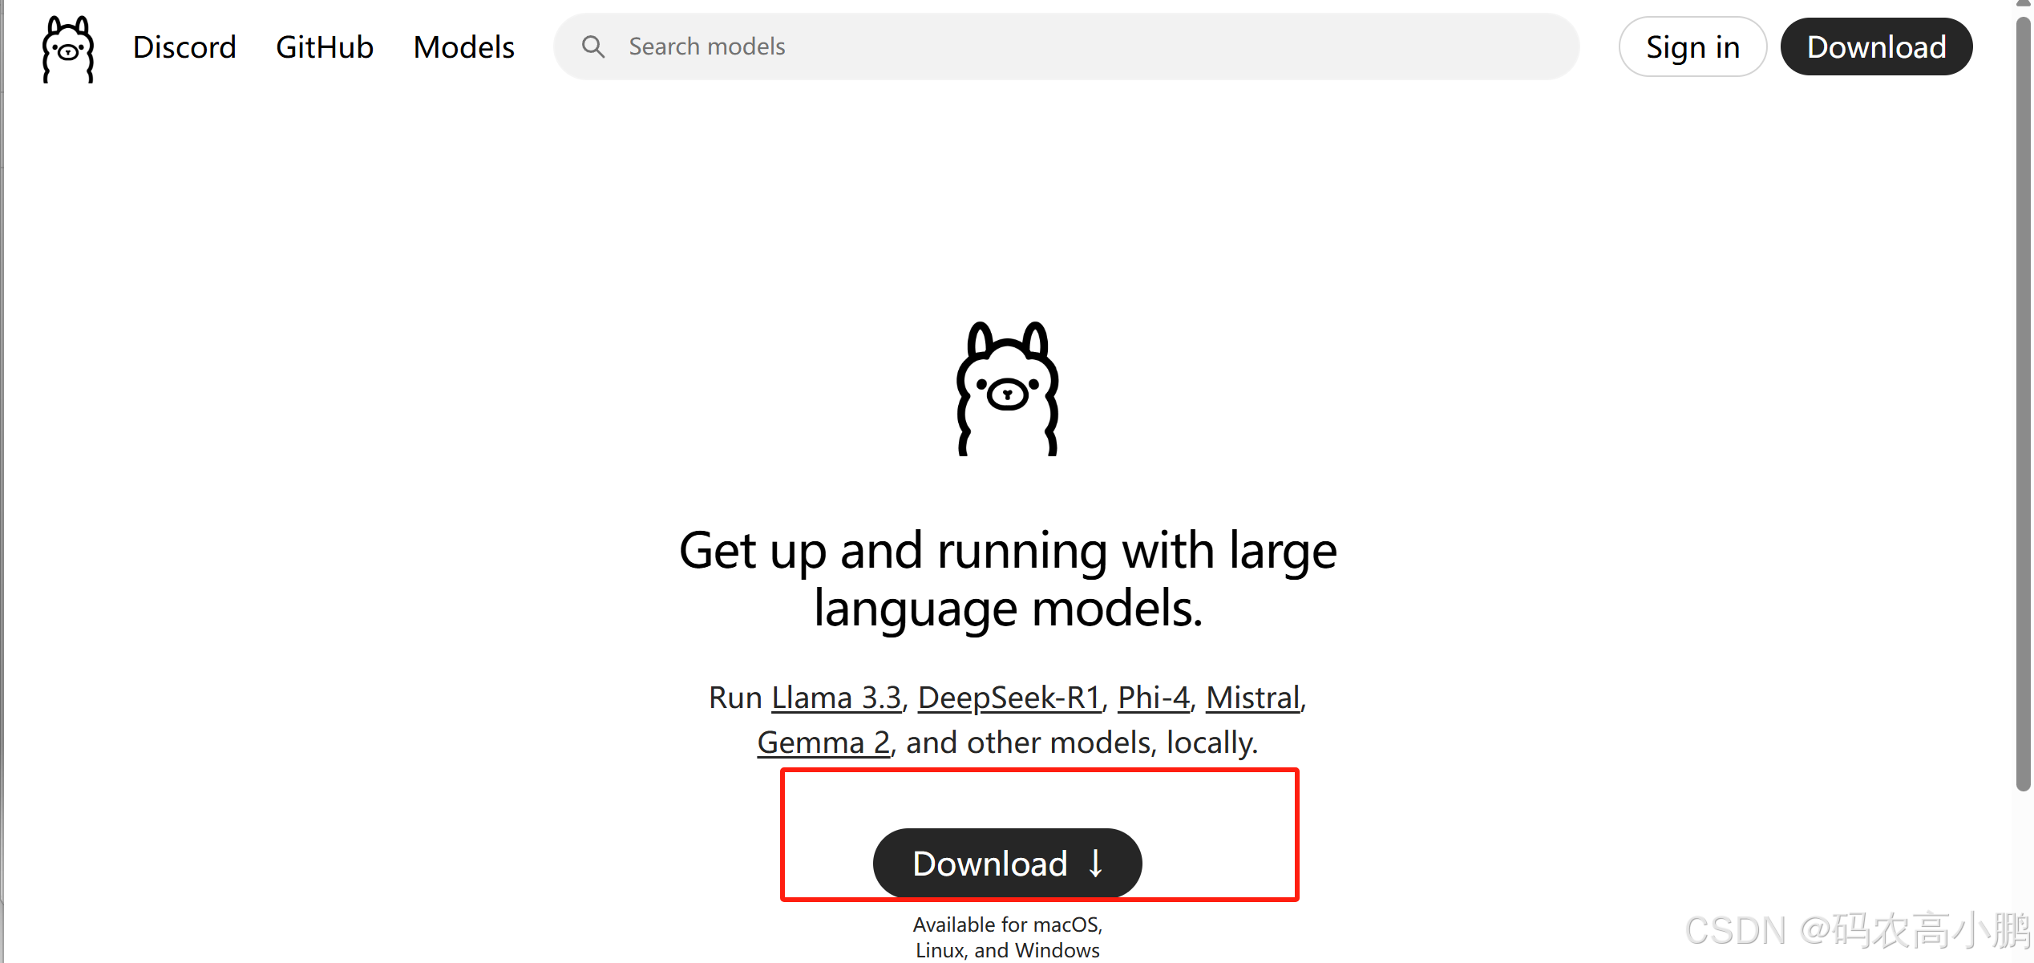Open the Llama 3.3 model link
2034x963 pixels.
pyautogui.click(x=836, y=698)
